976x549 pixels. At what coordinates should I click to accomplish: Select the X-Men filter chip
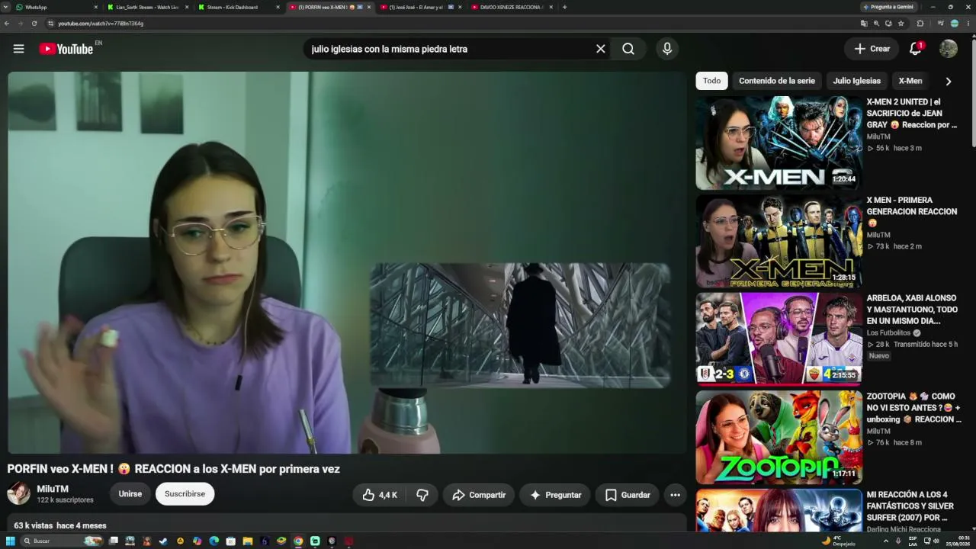coord(910,81)
